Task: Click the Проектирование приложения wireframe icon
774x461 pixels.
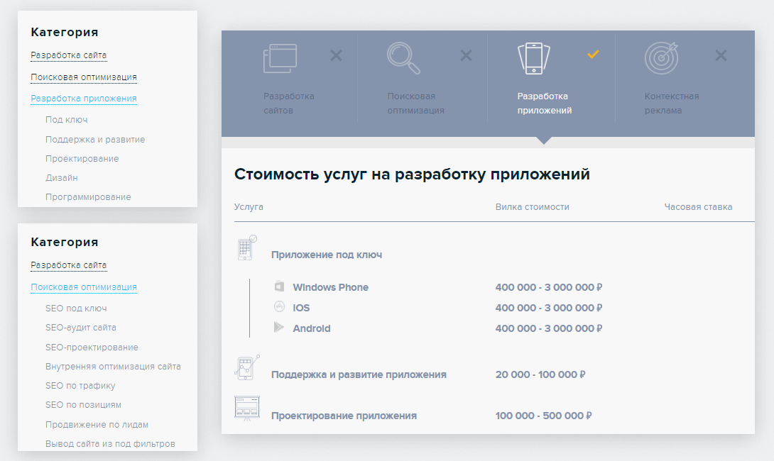Action: point(247,409)
